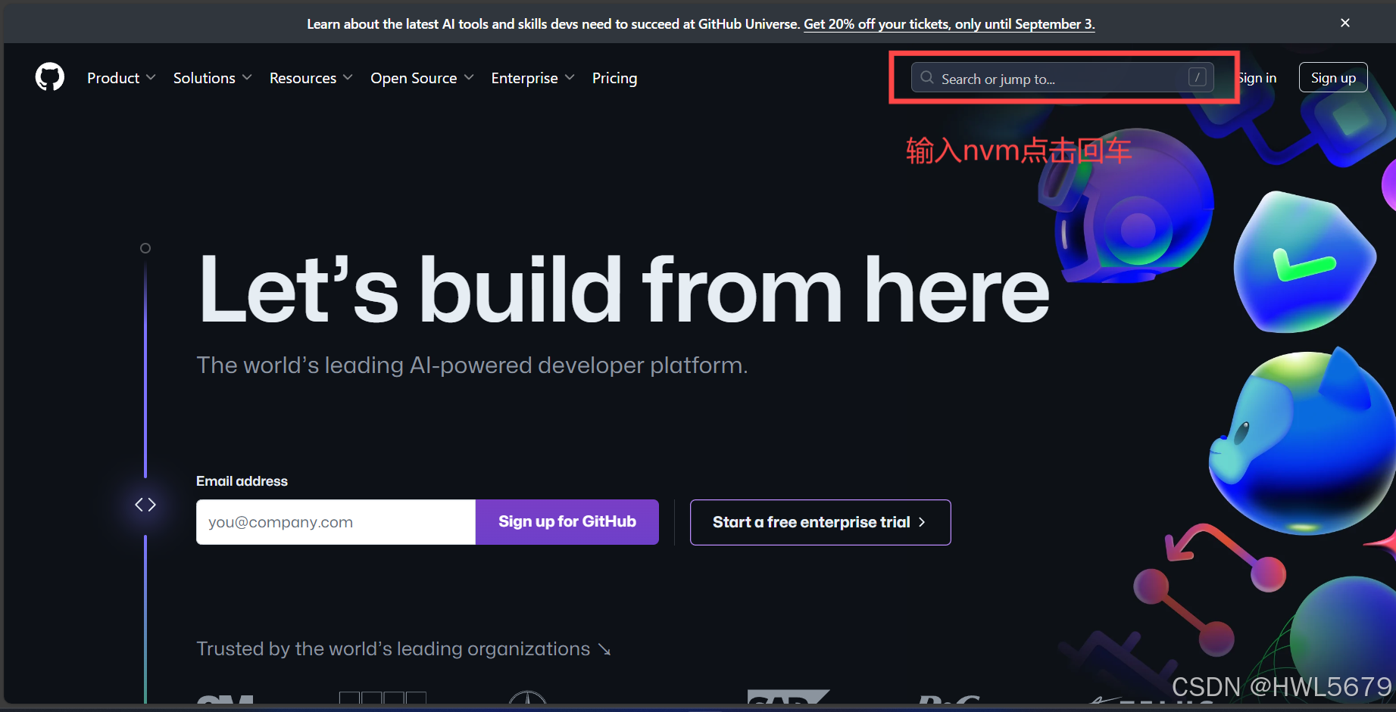Open the Resources dropdown

[311, 78]
